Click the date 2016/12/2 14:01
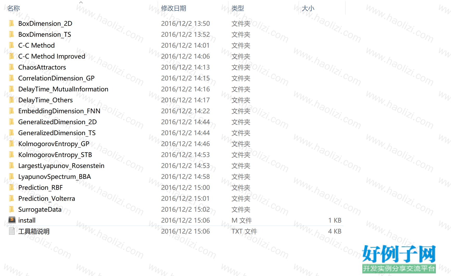The image size is (451, 276). (185, 46)
